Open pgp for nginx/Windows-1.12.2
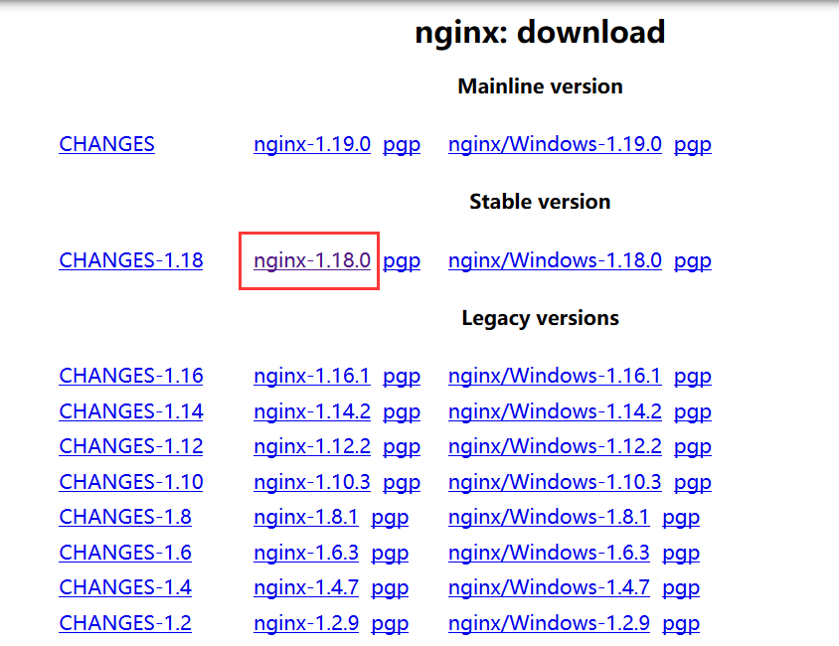This screenshot has height=646, width=839. pos(693,446)
